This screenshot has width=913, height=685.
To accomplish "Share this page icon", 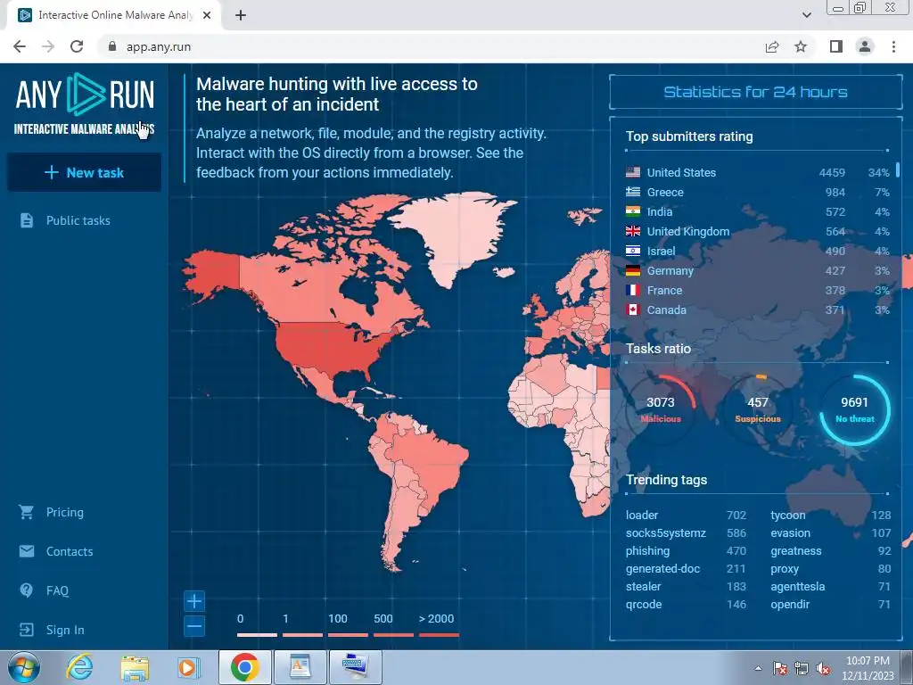I will pyautogui.click(x=772, y=46).
